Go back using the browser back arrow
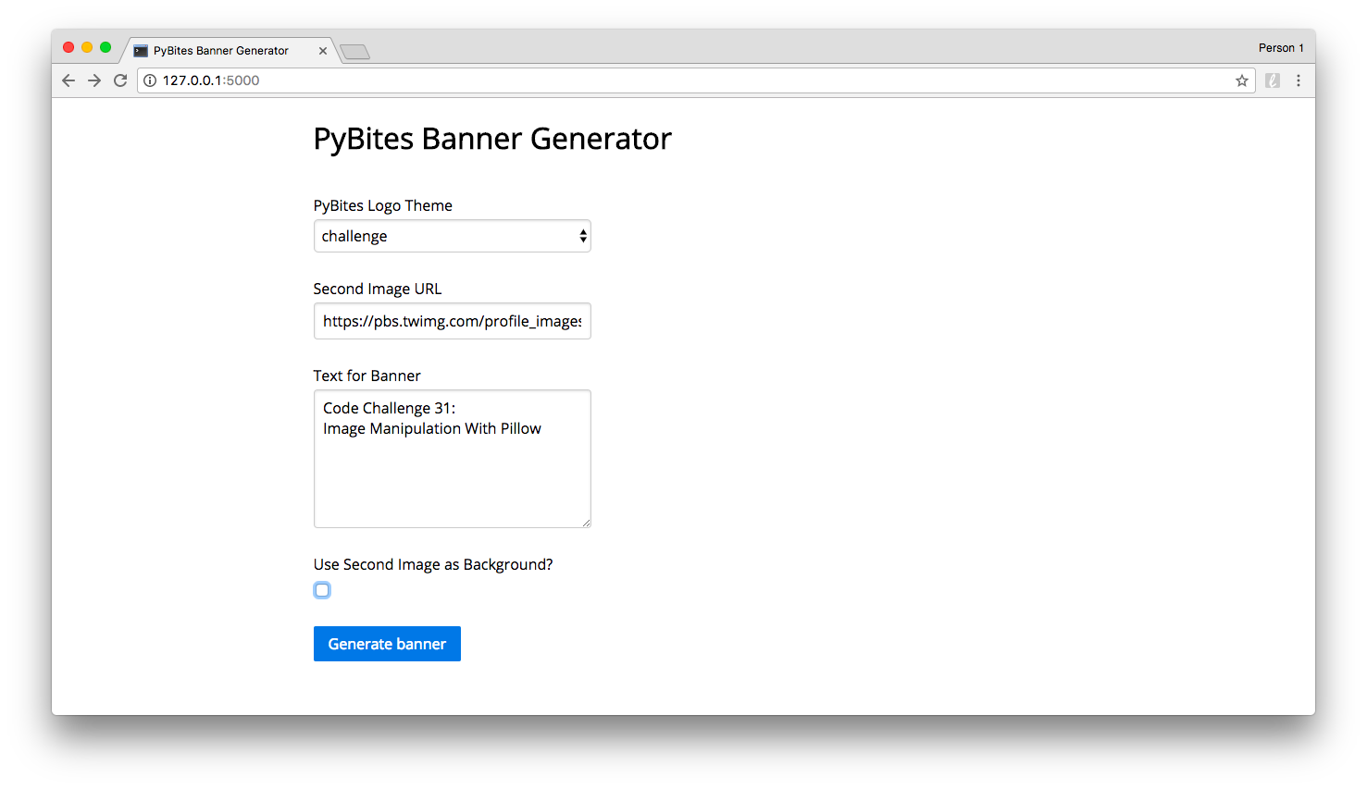 pyautogui.click(x=68, y=80)
